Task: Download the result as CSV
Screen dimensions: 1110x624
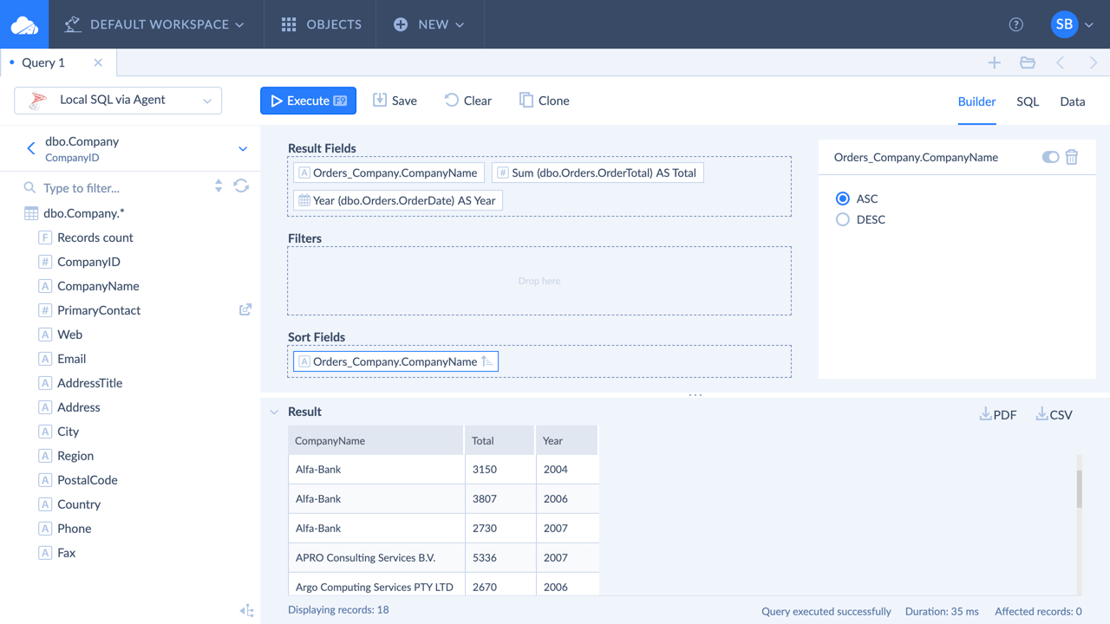Action: pos(1054,414)
